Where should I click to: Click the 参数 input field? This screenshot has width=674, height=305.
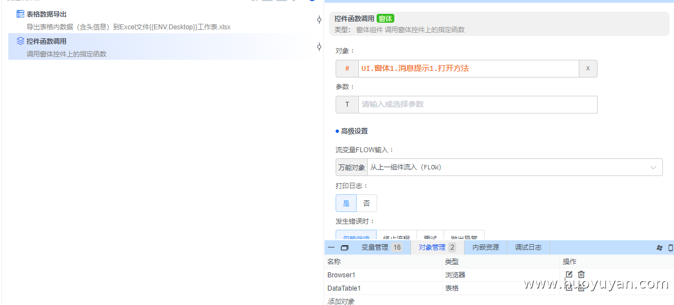[478, 105]
